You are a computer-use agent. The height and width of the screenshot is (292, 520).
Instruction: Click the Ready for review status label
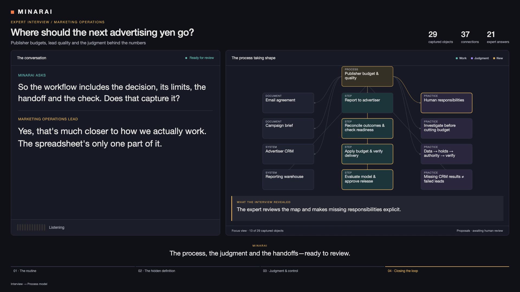pyautogui.click(x=201, y=58)
